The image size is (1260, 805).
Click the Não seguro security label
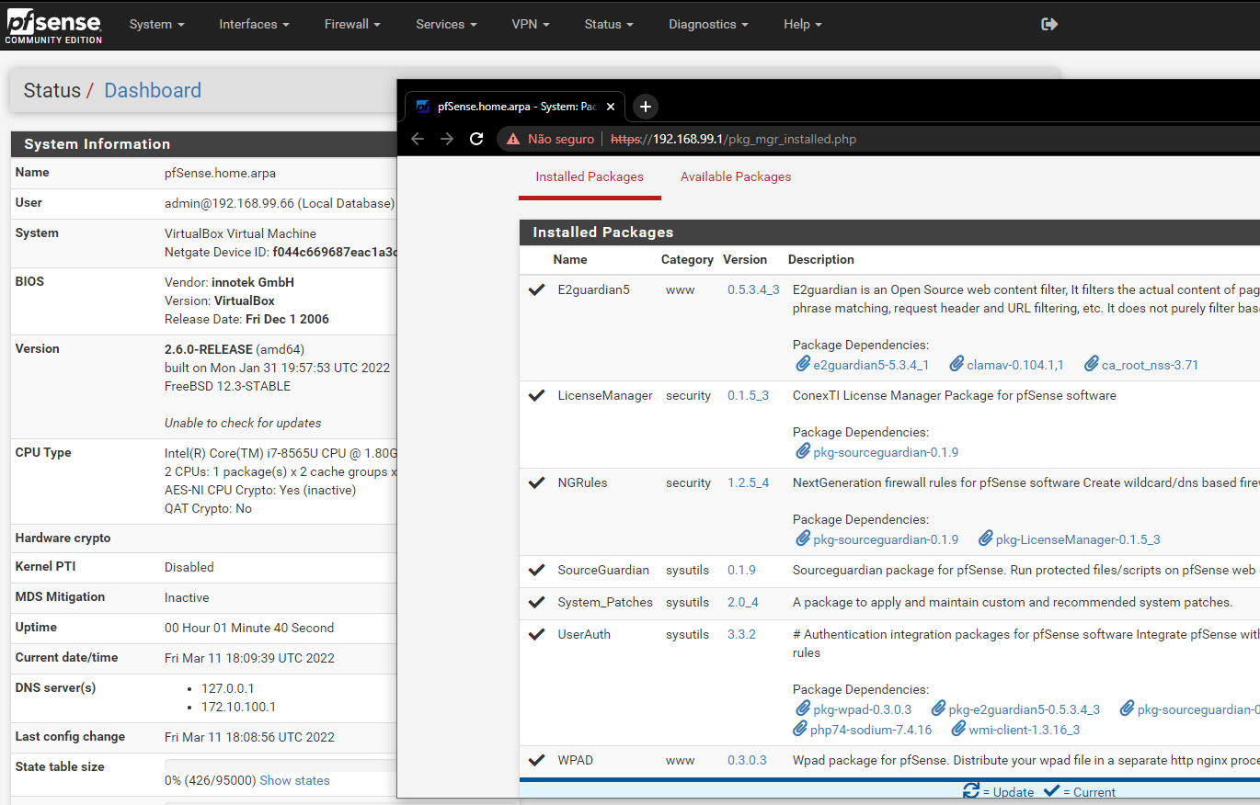[561, 140]
